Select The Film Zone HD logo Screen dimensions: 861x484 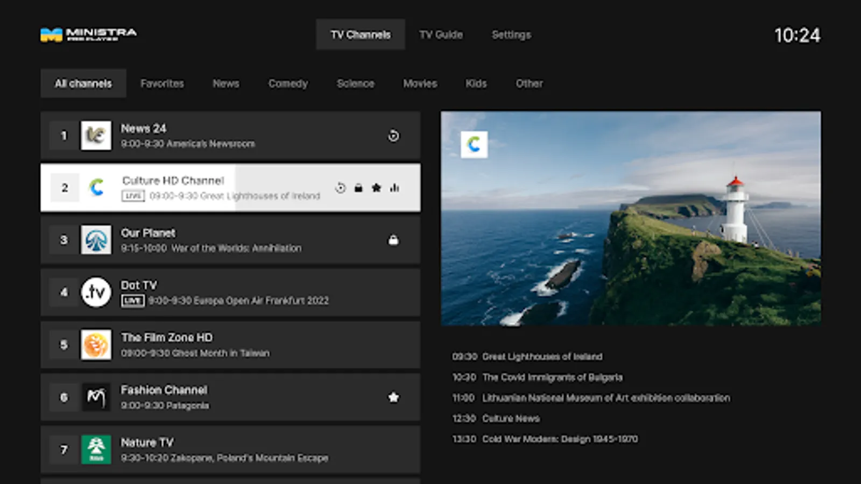[x=96, y=344]
